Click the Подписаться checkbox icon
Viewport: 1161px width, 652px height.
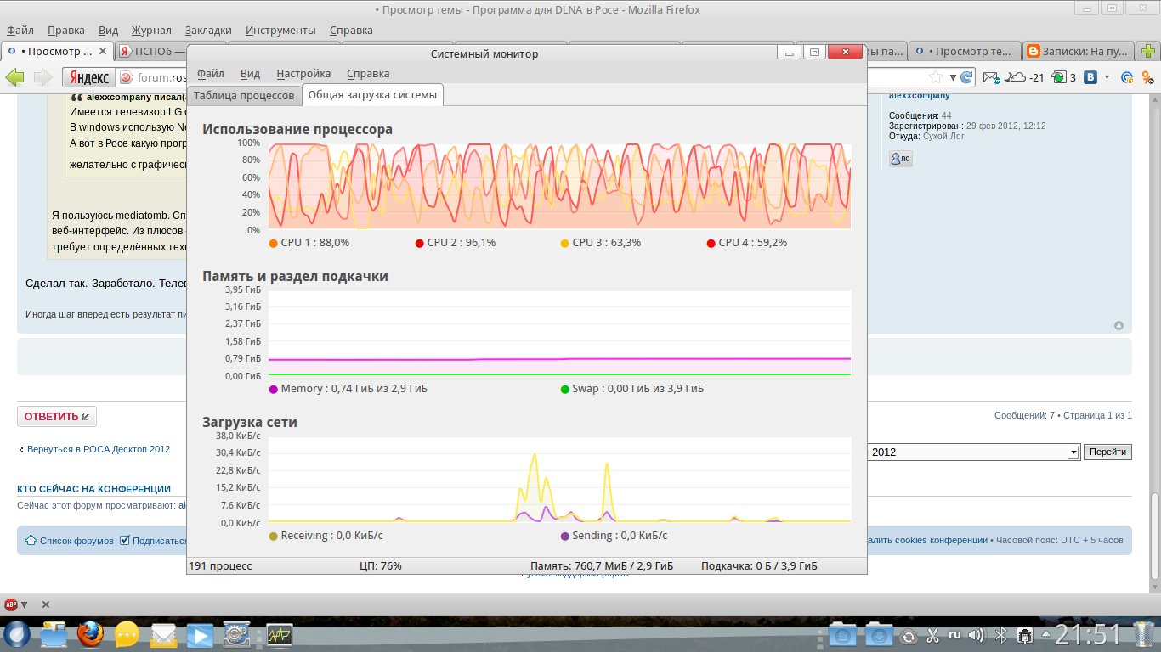pyautogui.click(x=125, y=540)
